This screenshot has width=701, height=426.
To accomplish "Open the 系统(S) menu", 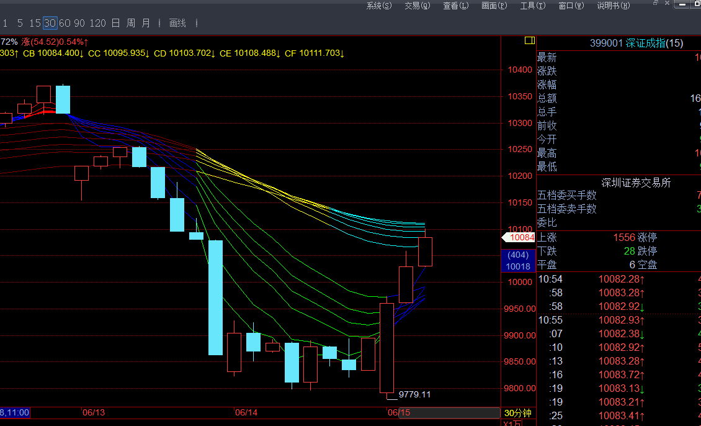I will tap(379, 6).
